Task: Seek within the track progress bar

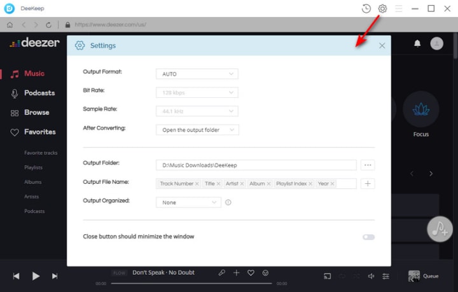Action: [191, 283]
